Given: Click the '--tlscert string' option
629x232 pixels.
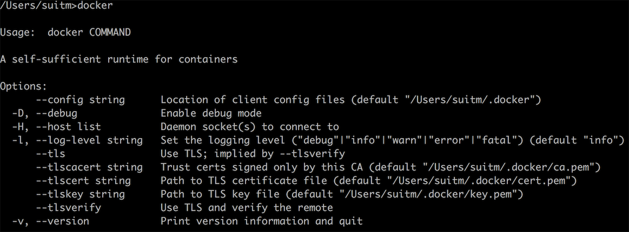Looking at the screenshot, I should (83, 181).
